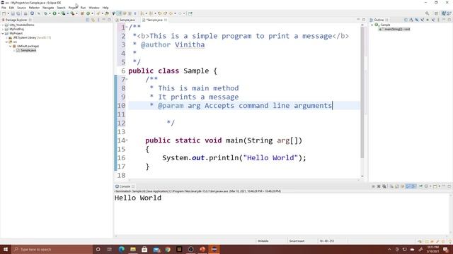The height and width of the screenshot is (254, 453).
Task: Select the modified *Sample.java editor tab
Action: pyautogui.click(x=154, y=20)
